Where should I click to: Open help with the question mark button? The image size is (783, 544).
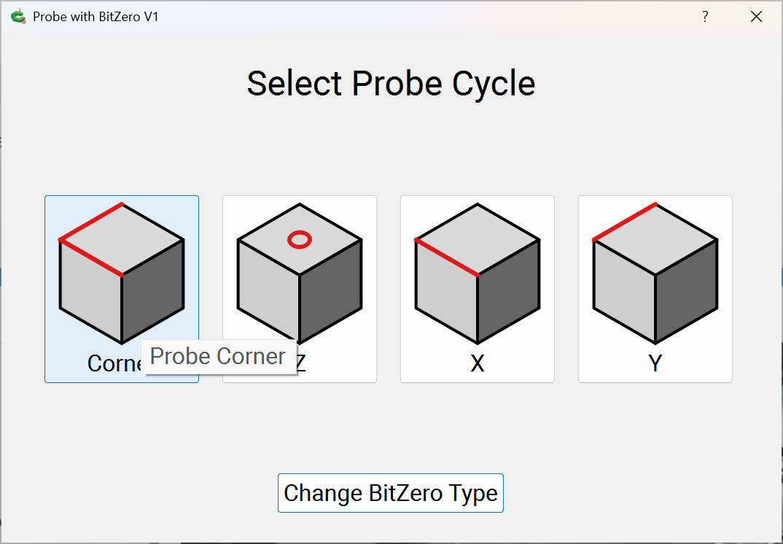pyautogui.click(x=705, y=17)
